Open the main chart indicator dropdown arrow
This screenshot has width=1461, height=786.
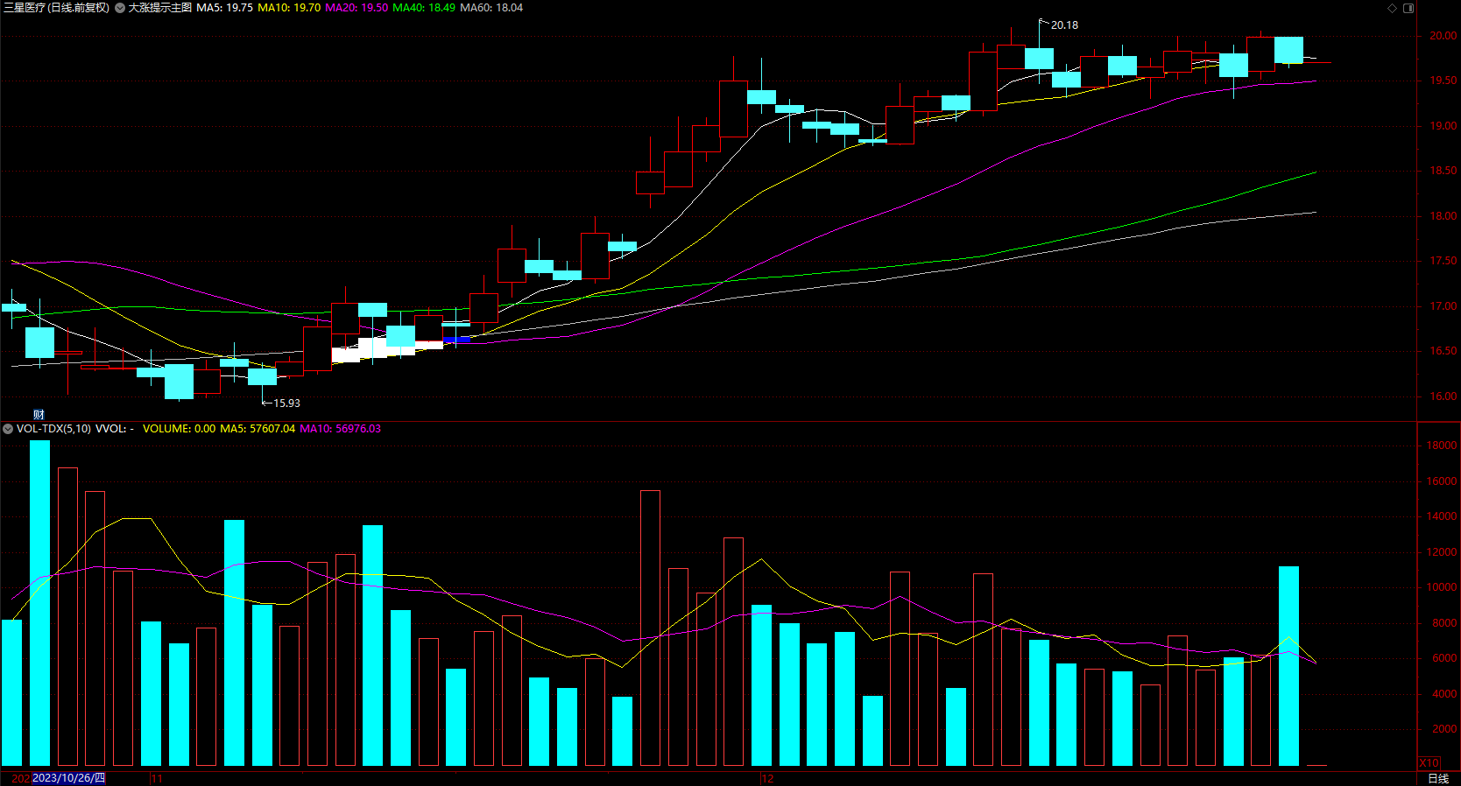click(120, 8)
